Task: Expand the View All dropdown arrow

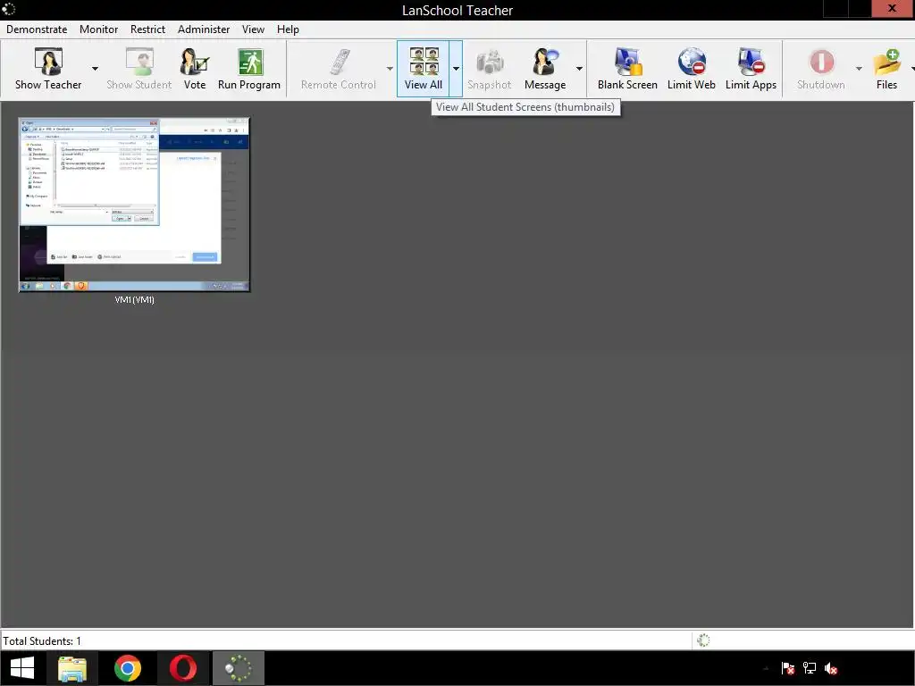Action: click(456, 69)
